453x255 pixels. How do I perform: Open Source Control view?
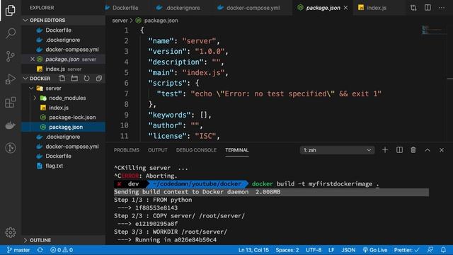pos(11,56)
